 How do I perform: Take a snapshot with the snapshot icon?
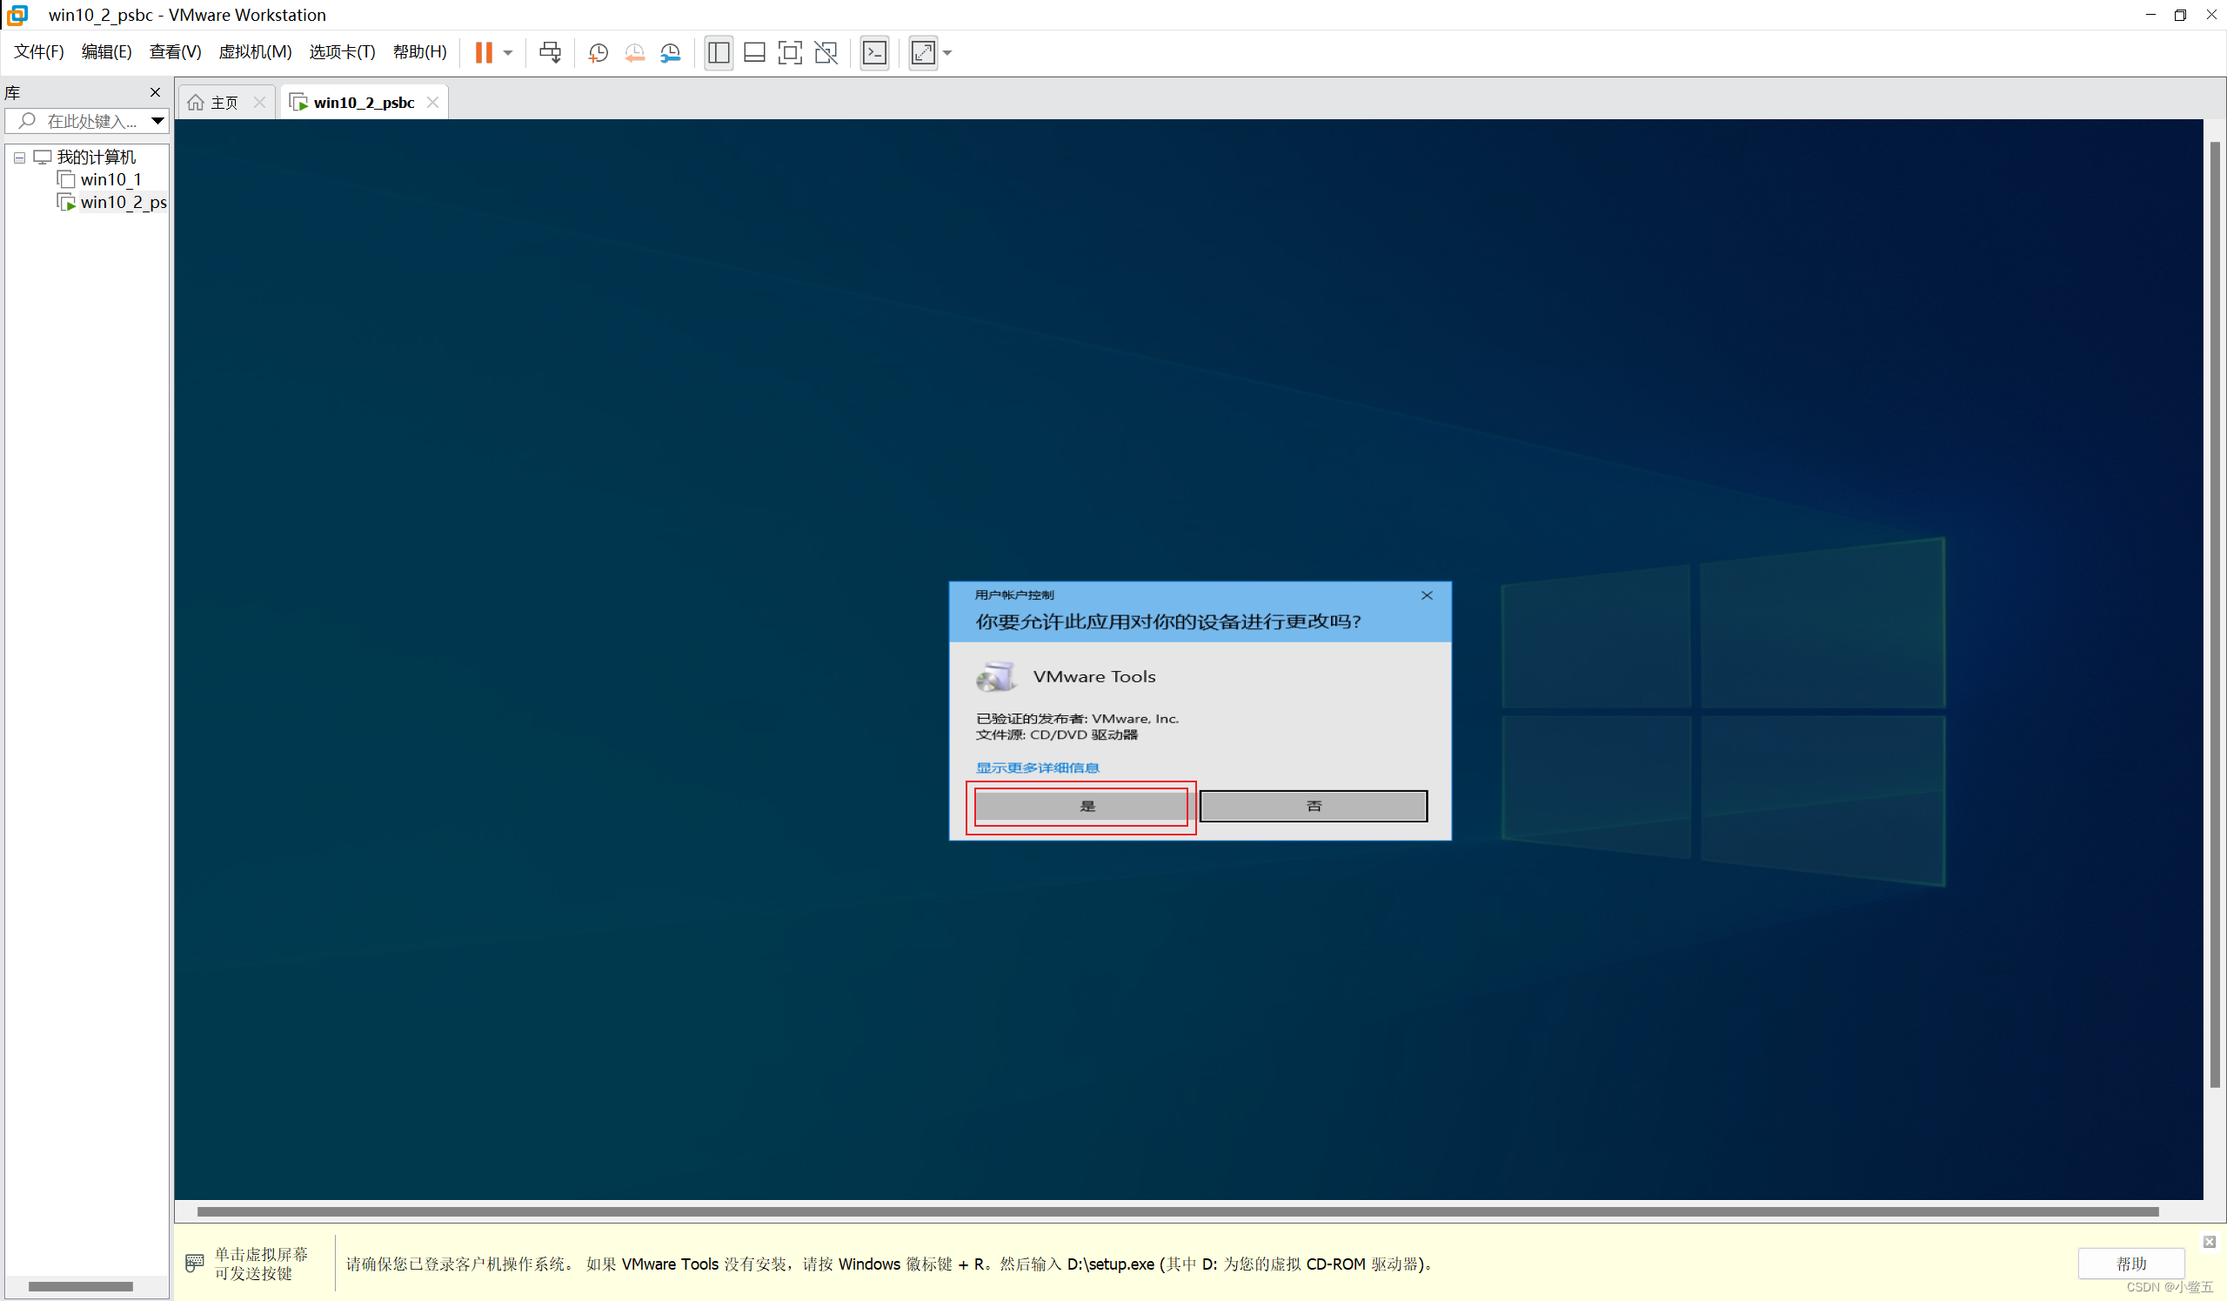point(598,53)
